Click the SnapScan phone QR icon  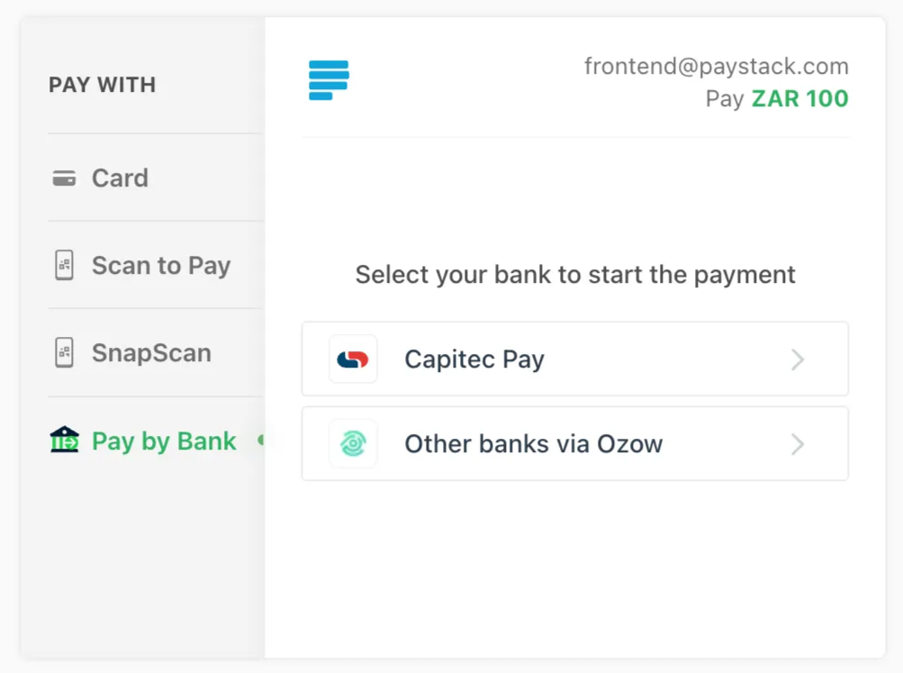pos(64,353)
